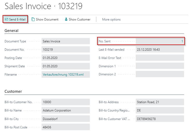The width and height of the screenshot is (190, 139).
Task: Select the Bill-to Address field
Action: tap(160, 102)
